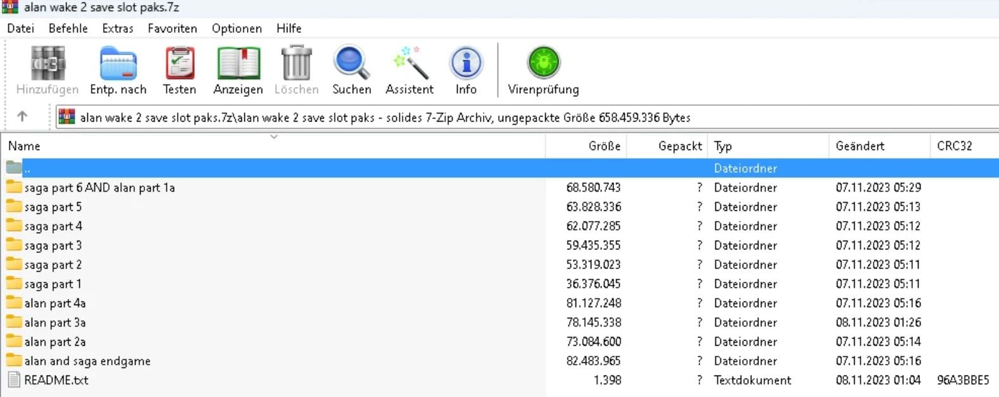Viewport: 999px width, 397px height.
Task: Click README size value 1.398
Action: point(607,380)
